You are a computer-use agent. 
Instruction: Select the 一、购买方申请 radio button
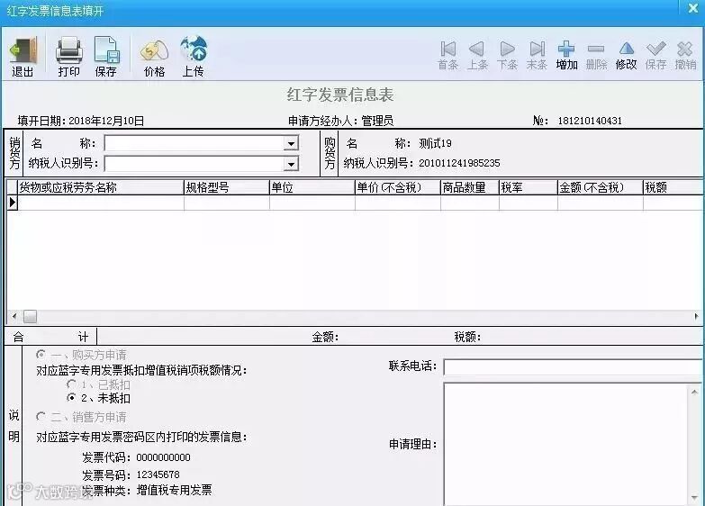click(41, 355)
